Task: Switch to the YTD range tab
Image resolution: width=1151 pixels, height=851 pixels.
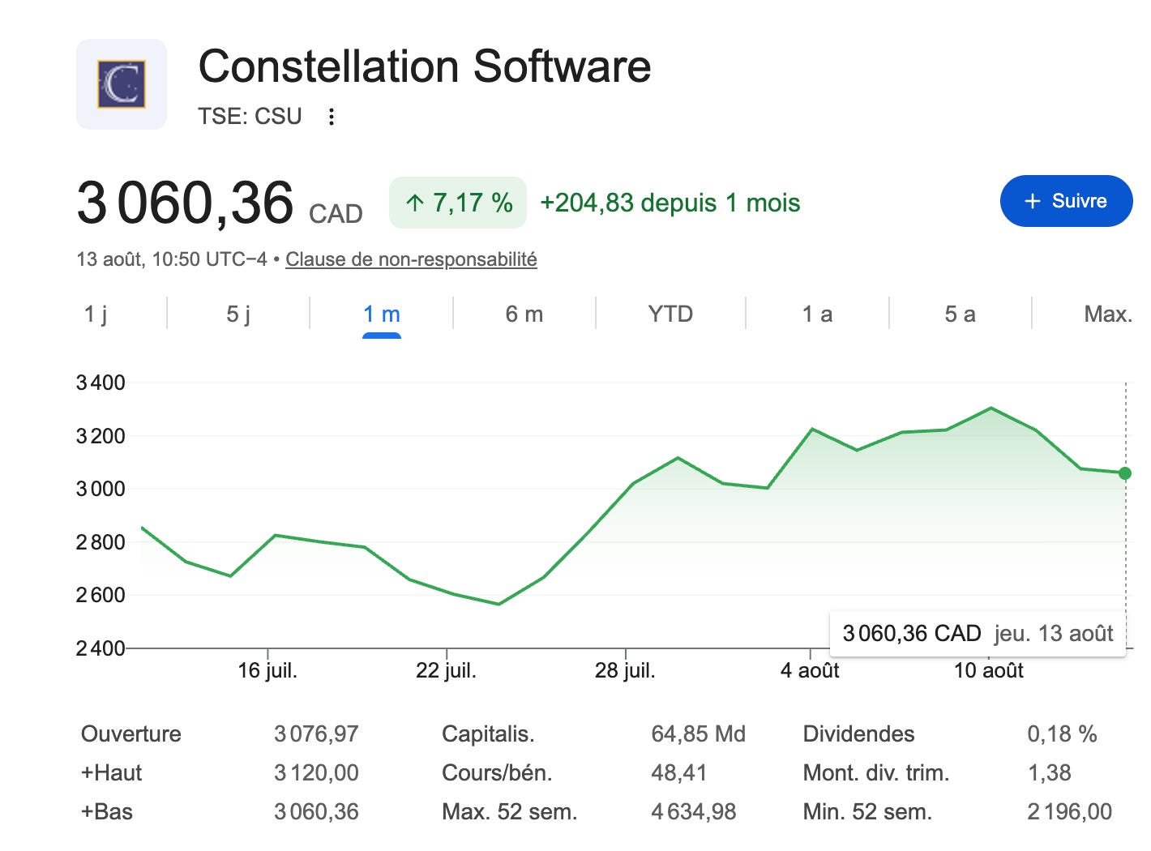Action: click(x=670, y=314)
